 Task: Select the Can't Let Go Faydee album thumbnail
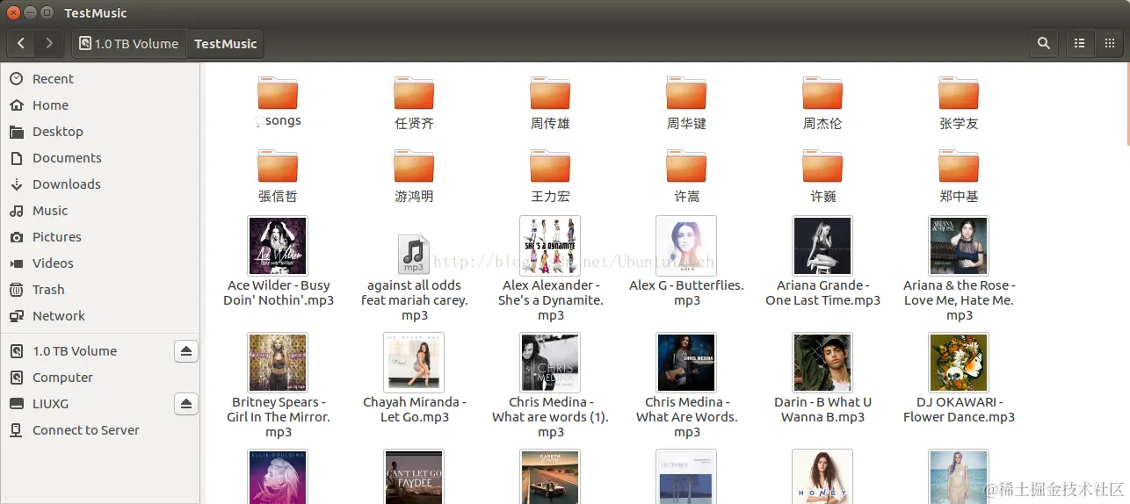pos(414,477)
